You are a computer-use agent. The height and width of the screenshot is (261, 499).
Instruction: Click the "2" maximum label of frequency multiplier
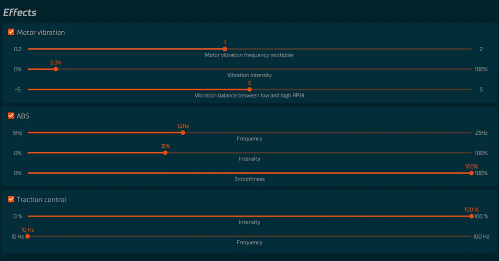point(481,49)
